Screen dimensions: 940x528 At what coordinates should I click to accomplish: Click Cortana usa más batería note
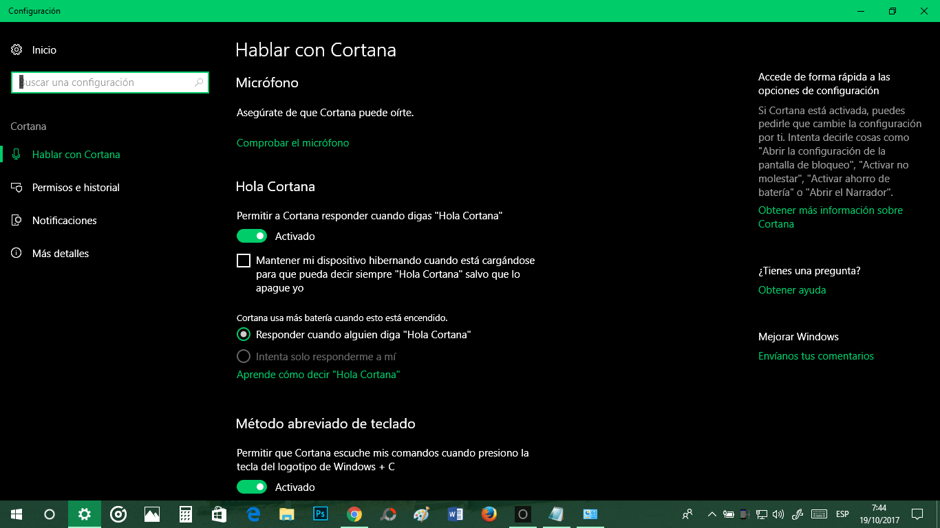(x=342, y=318)
